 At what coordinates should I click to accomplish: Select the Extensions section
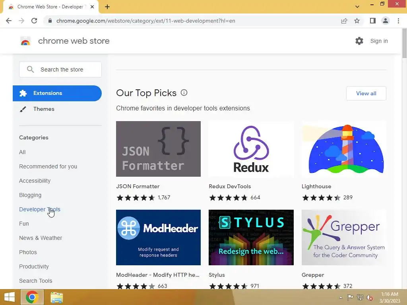[57, 93]
